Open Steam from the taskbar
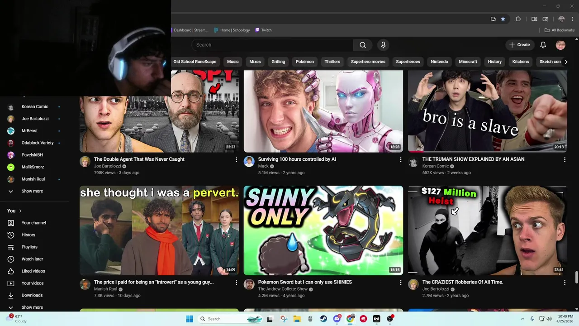Viewport: 579px width, 326px height. click(323, 319)
